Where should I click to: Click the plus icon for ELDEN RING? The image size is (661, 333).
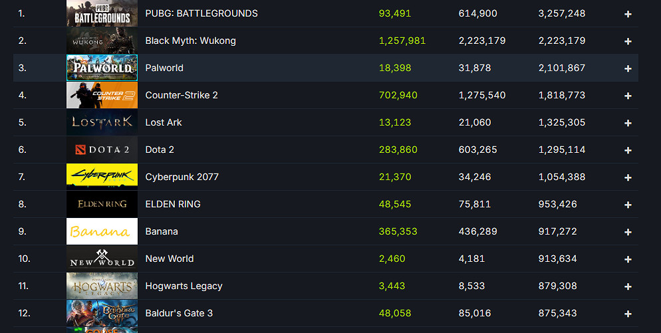(628, 205)
